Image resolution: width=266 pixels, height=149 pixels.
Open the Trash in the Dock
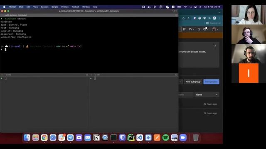tap(196, 138)
